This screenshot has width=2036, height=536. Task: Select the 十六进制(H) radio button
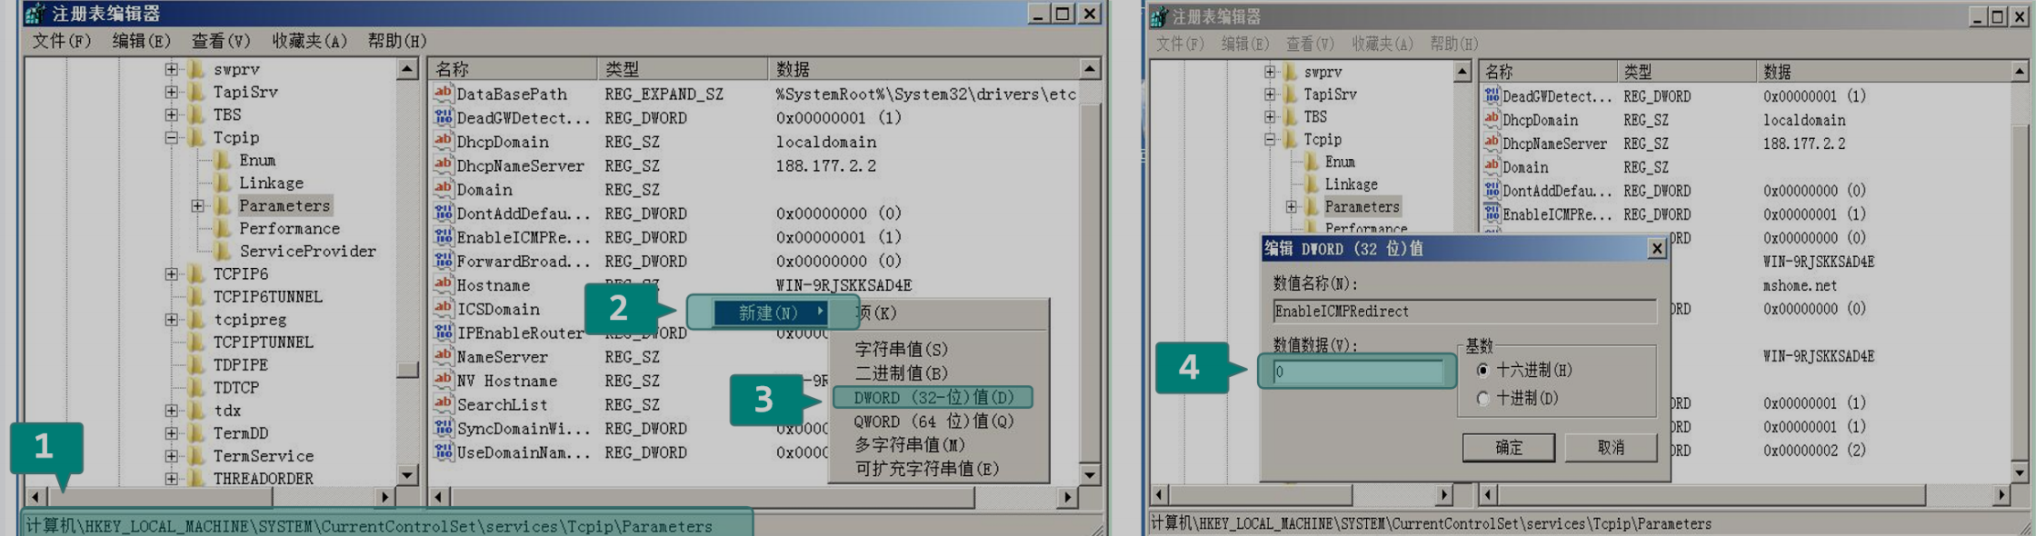point(1483,370)
